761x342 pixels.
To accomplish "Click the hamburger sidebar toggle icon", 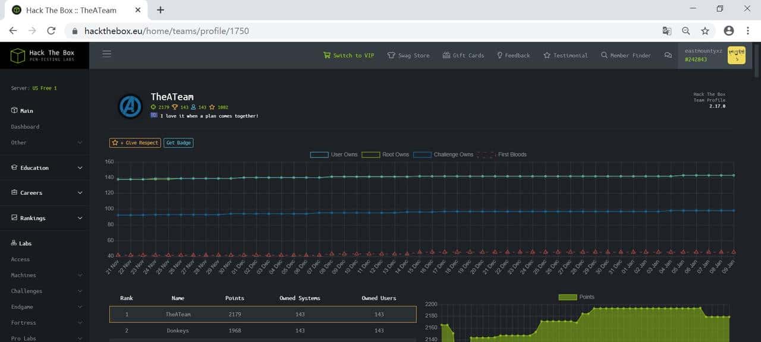I will tap(107, 55).
